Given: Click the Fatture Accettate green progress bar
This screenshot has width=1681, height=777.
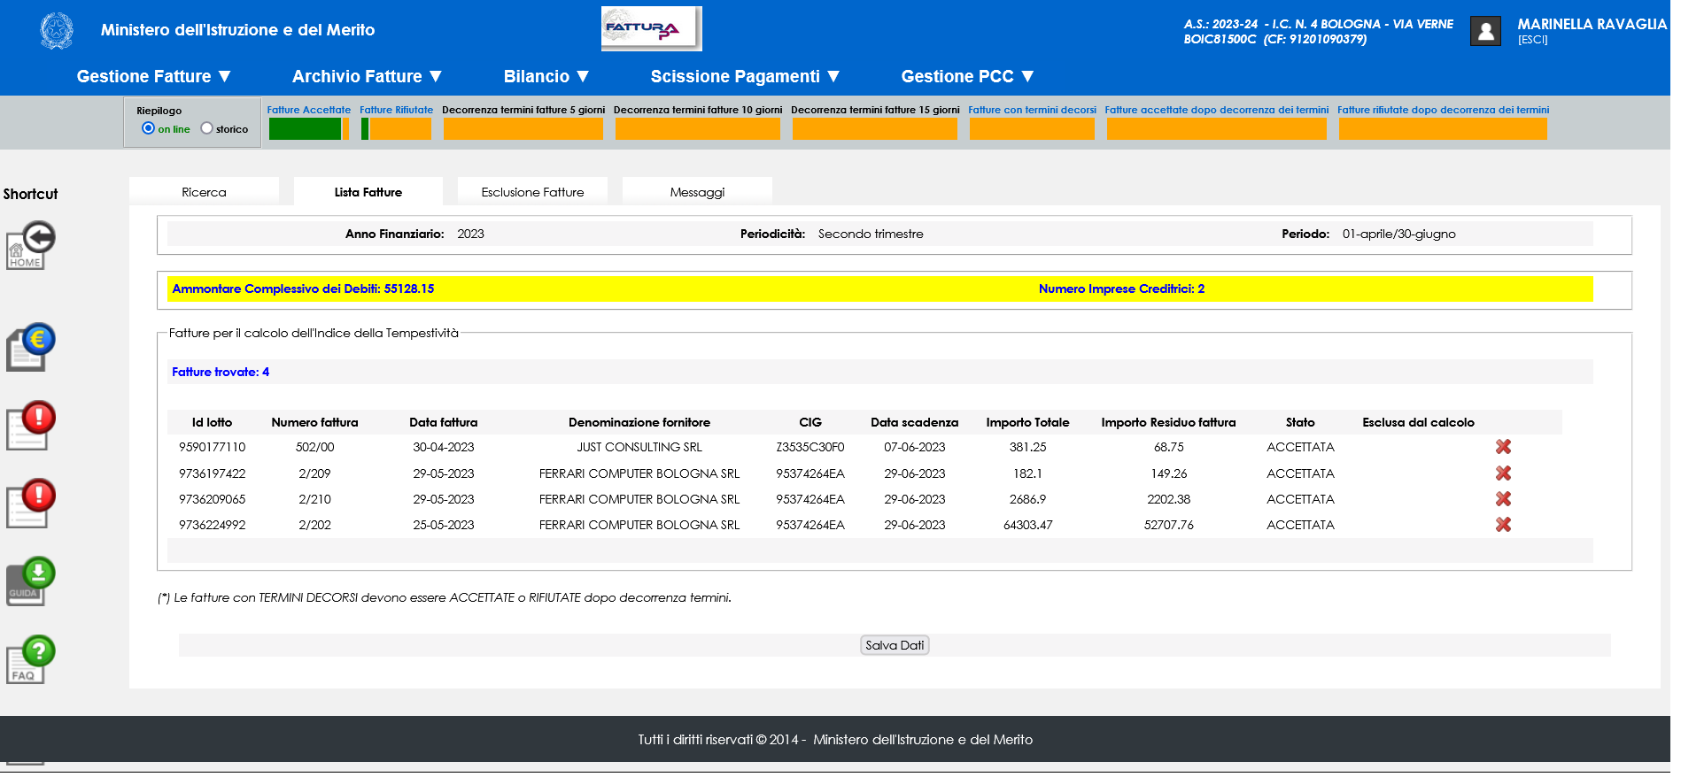Looking at the screenshot, I should click(306, 129).
